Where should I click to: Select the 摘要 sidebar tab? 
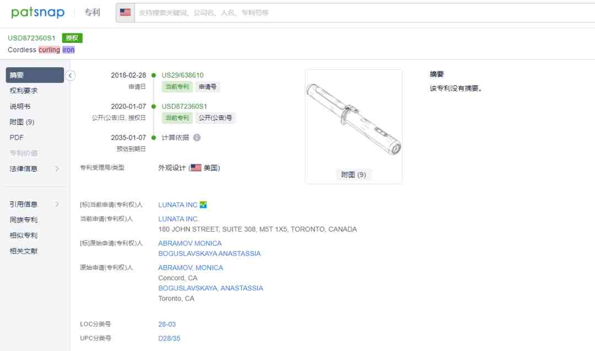(x=35, y=75)
